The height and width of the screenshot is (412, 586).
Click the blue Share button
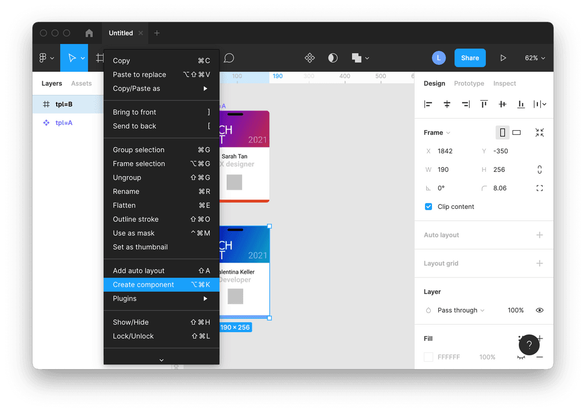pyautogui.click(x=470, y=58)
